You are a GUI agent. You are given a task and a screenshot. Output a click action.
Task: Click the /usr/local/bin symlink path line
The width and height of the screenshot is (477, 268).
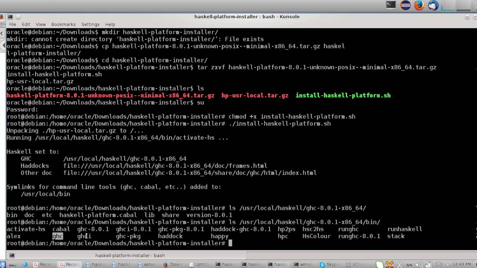tap(45, 194)
